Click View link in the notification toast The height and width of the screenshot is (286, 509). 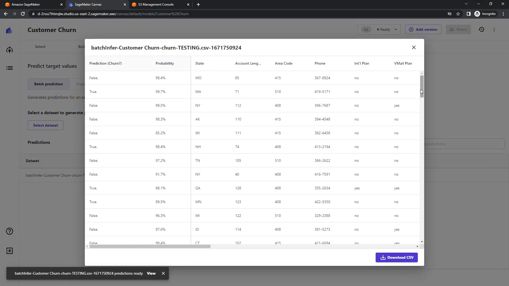tap(151, 273)
